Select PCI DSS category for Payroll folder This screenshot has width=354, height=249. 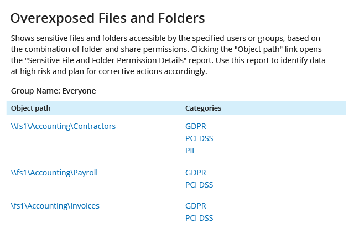pos(199,185)
